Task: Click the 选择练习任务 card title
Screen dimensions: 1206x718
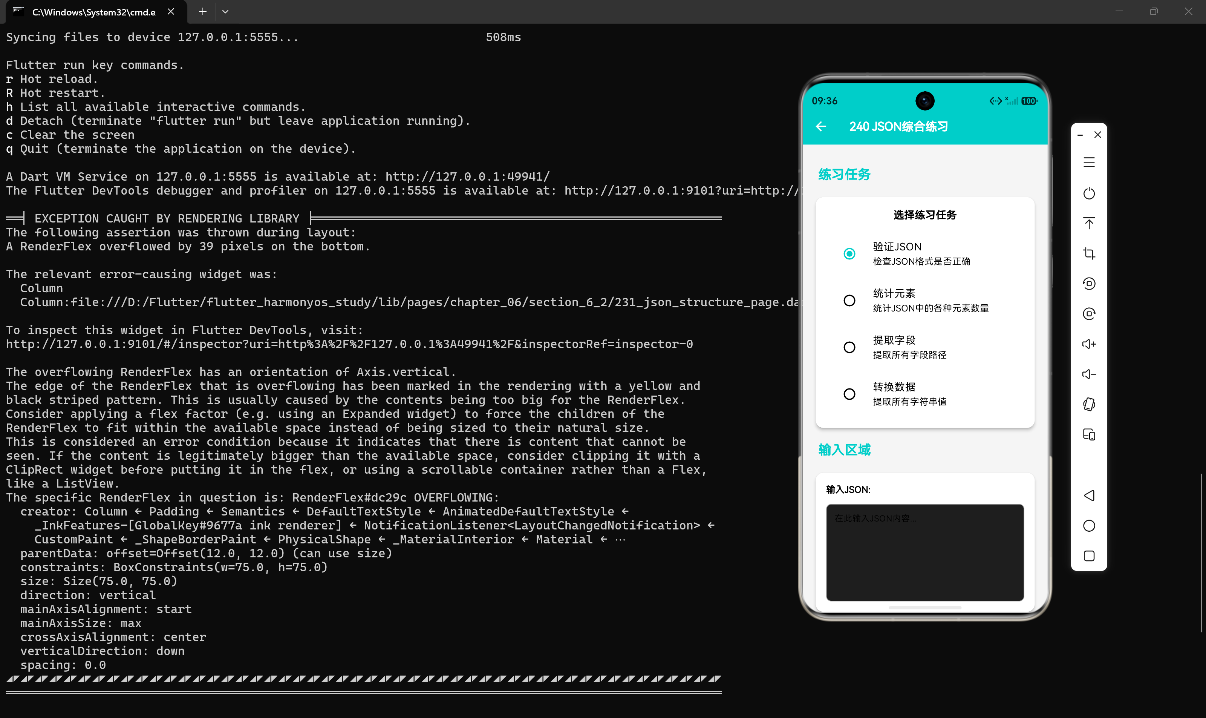Action: point(924,215)
